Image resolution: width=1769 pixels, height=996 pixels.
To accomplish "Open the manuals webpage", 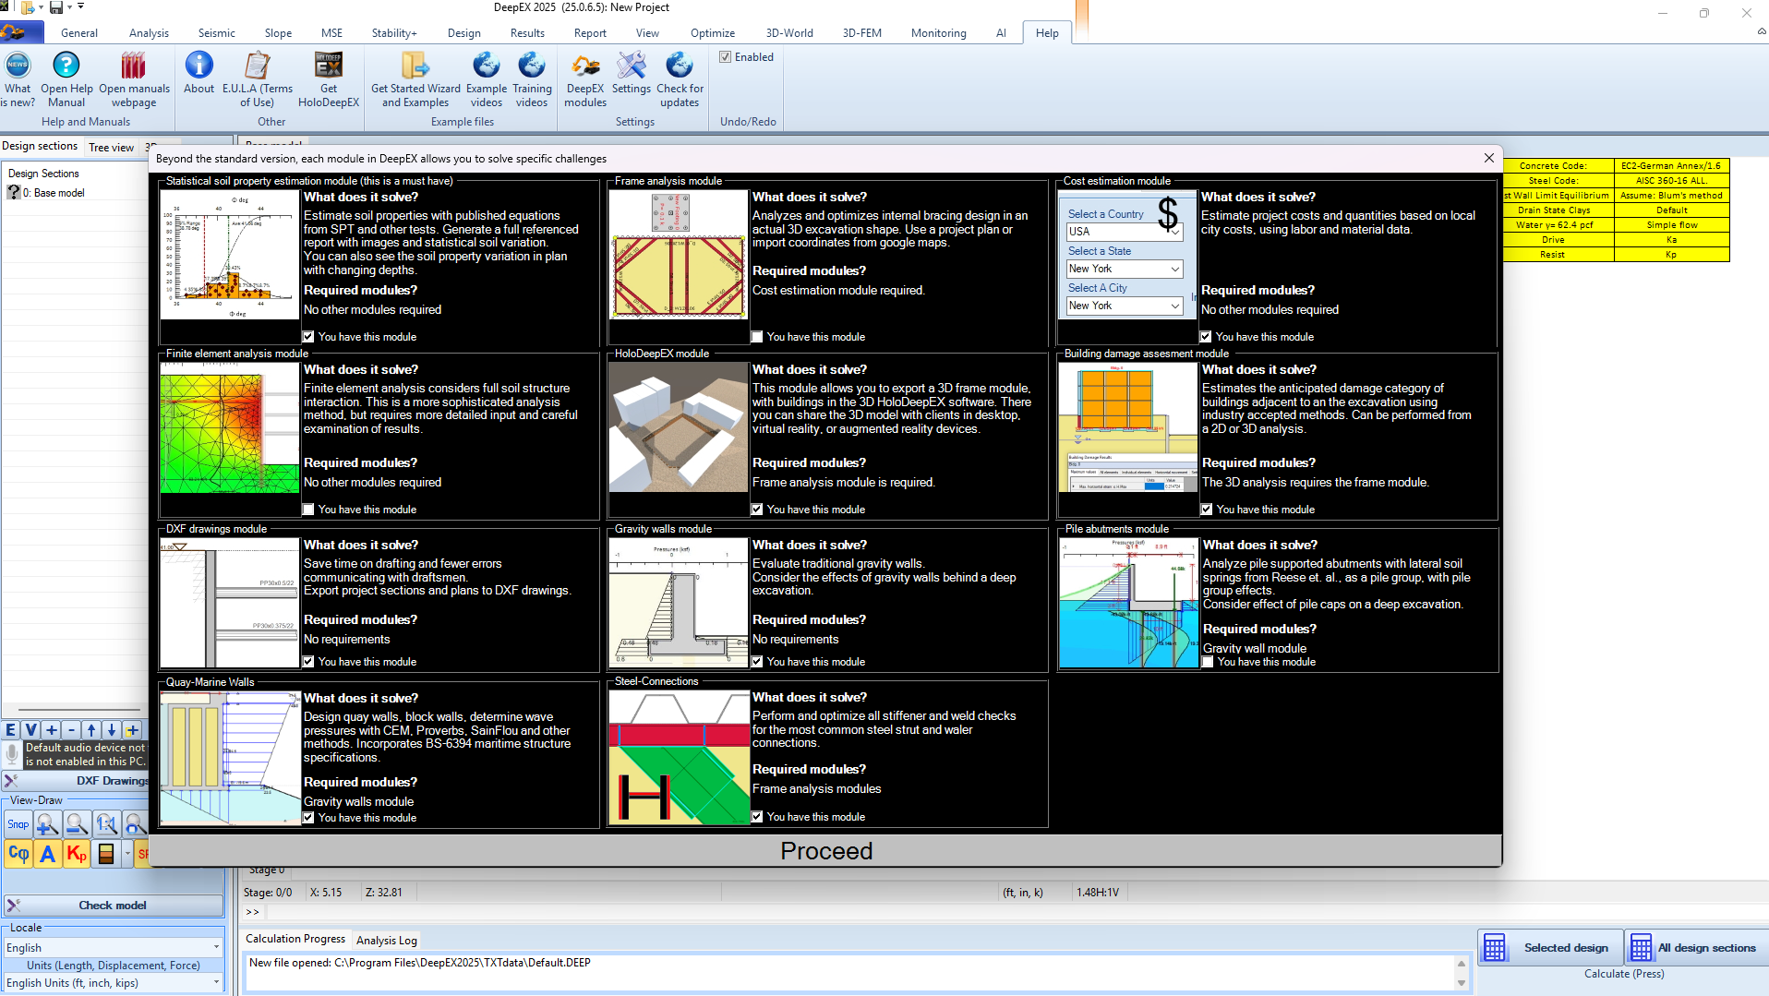I will click(x=134, y=79).
